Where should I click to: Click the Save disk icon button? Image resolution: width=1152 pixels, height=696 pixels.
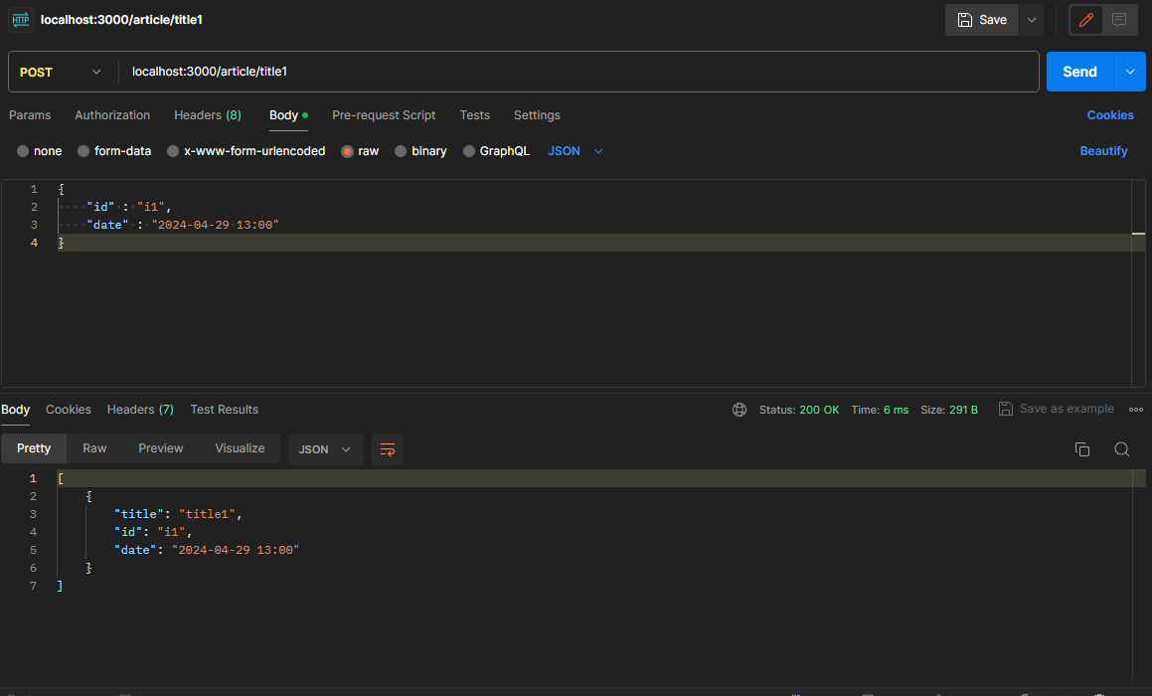point(982,20)
